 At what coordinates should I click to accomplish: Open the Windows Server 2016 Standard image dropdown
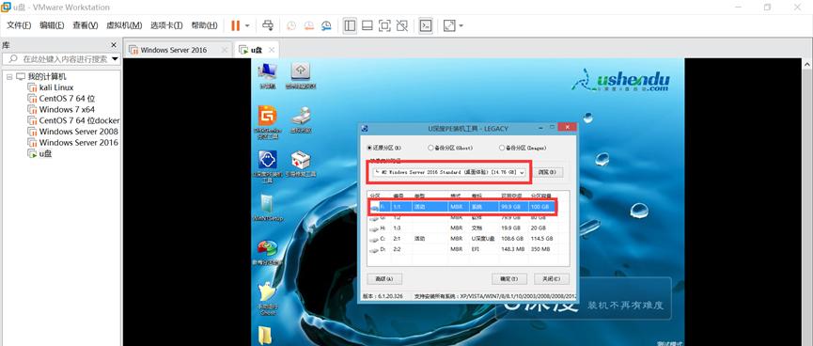pos(448,172)
